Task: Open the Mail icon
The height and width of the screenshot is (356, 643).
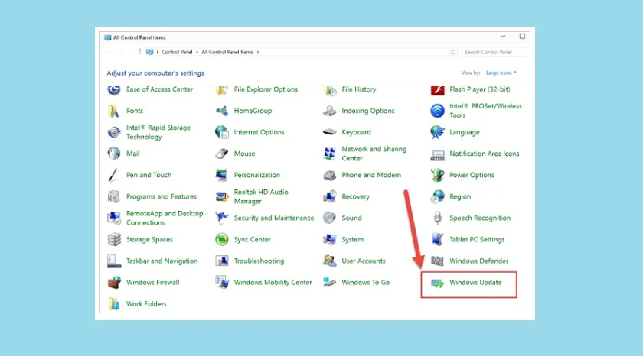Action: (x=114, y=154)
